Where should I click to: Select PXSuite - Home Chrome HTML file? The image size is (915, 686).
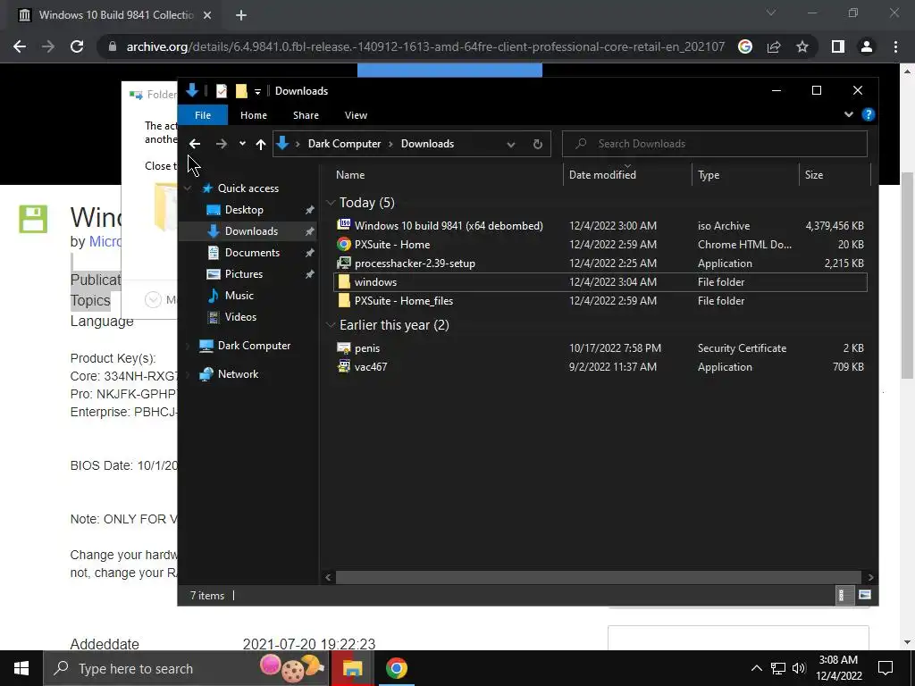(392, 245)
